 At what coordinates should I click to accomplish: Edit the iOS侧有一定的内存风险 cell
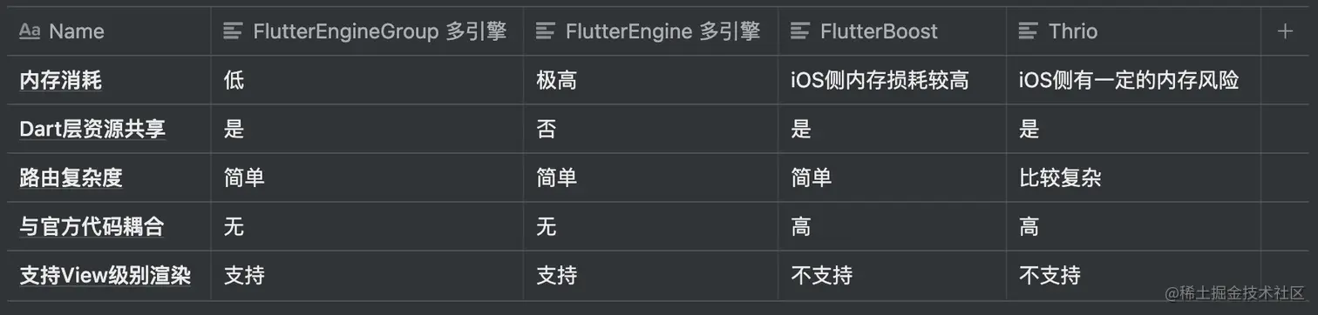pyautogui.click(x=1133, y=81)
